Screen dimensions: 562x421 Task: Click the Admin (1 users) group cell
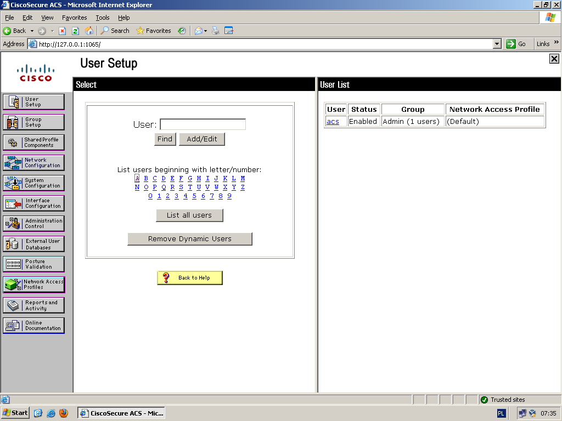[413, 121]
